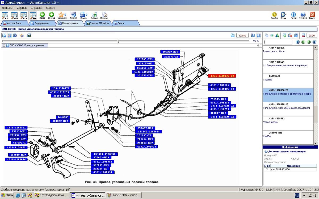The height and width of the screenshot is (199, 319).
Task: Switch to 1С:Предприятие taskbar window
Action: tap(52, 195)
